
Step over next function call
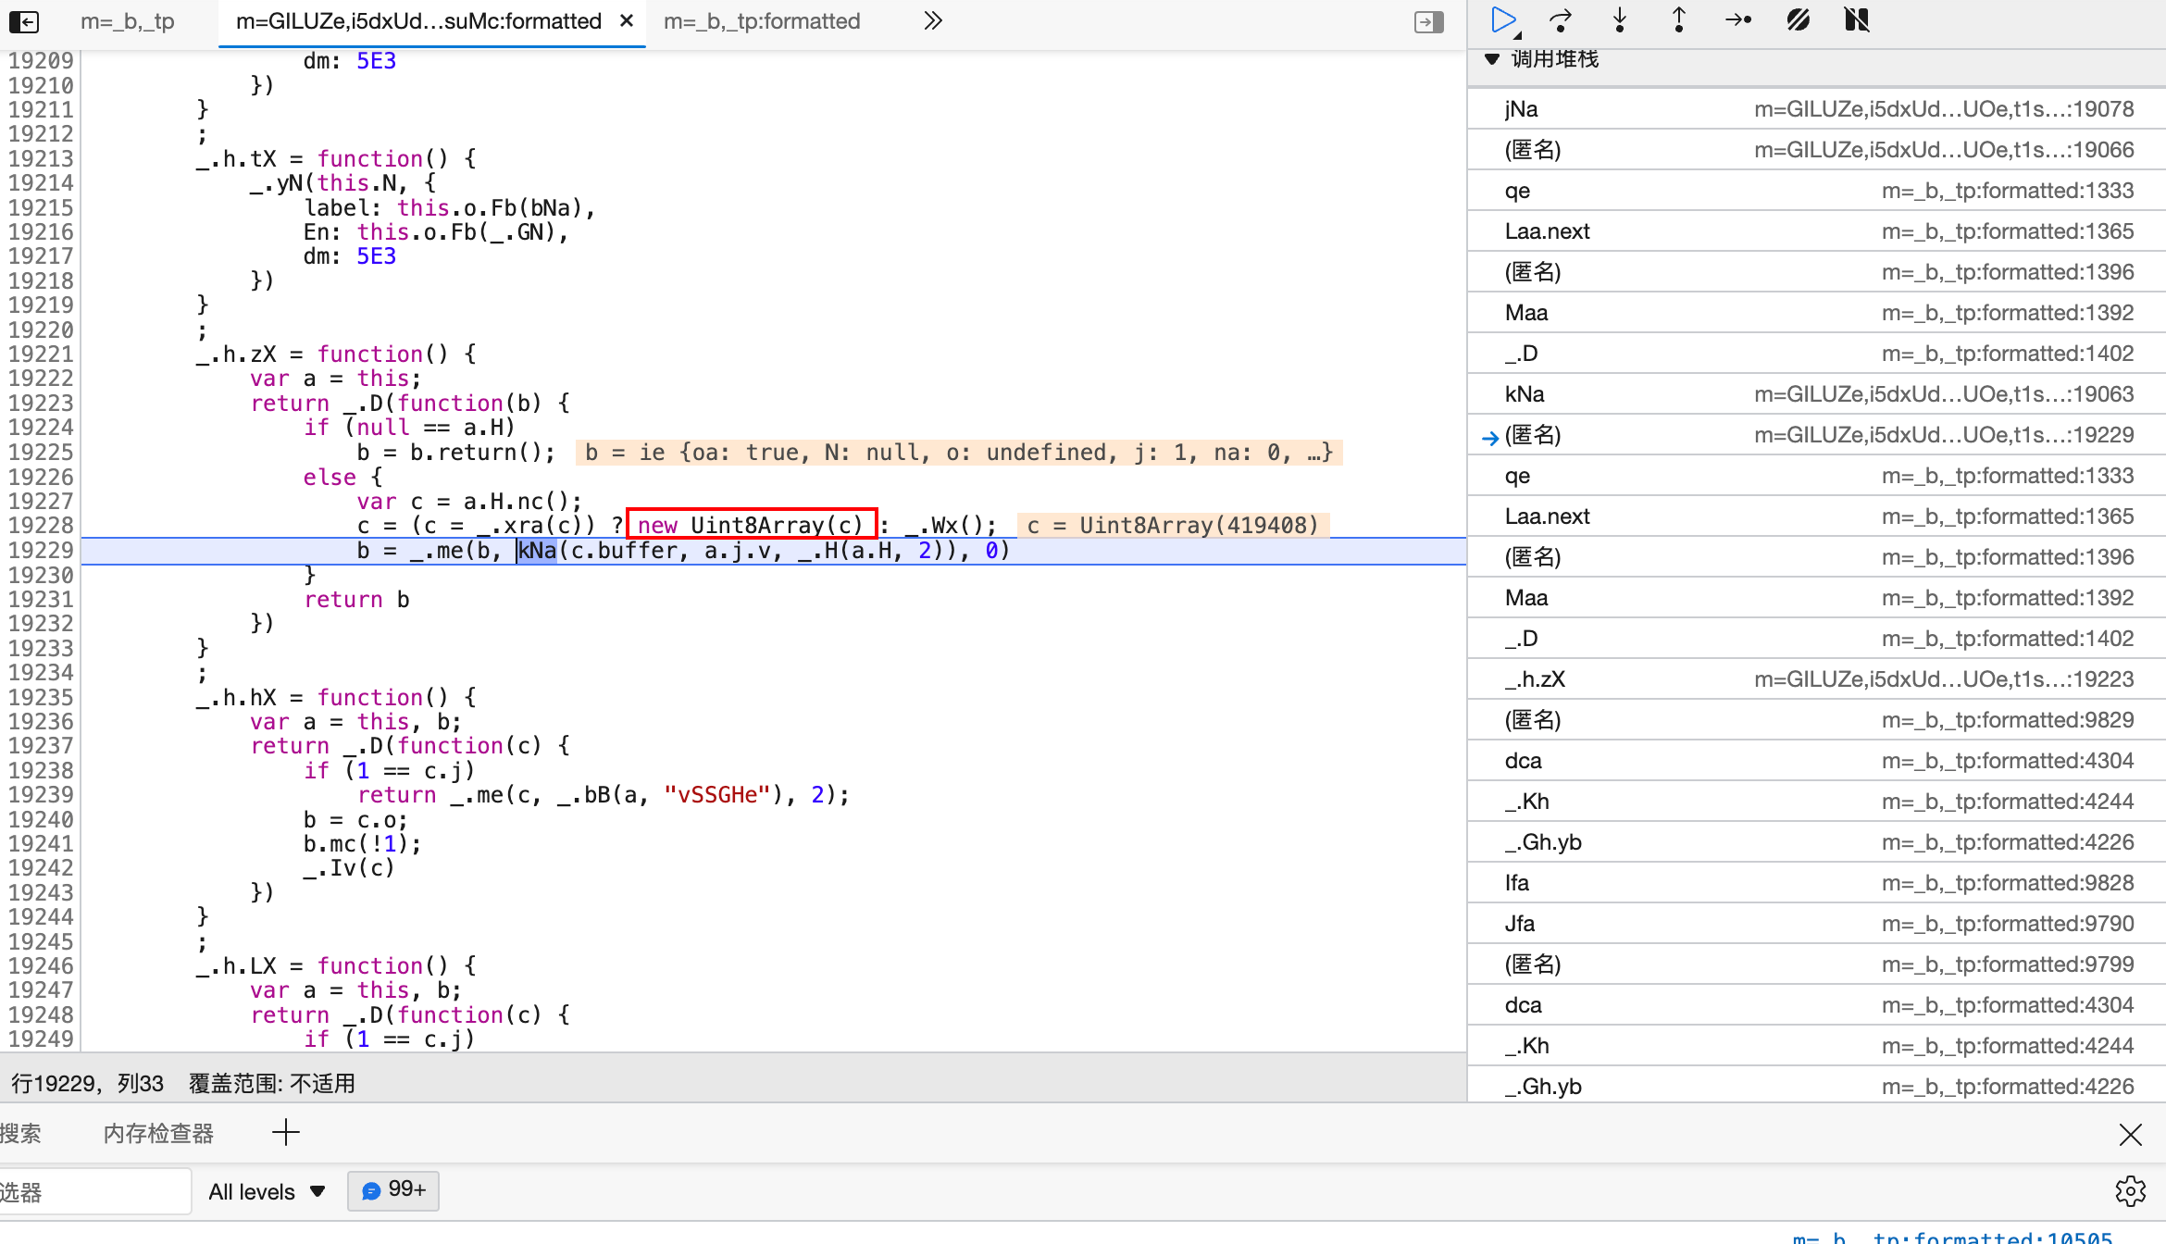pos(1562,20)
